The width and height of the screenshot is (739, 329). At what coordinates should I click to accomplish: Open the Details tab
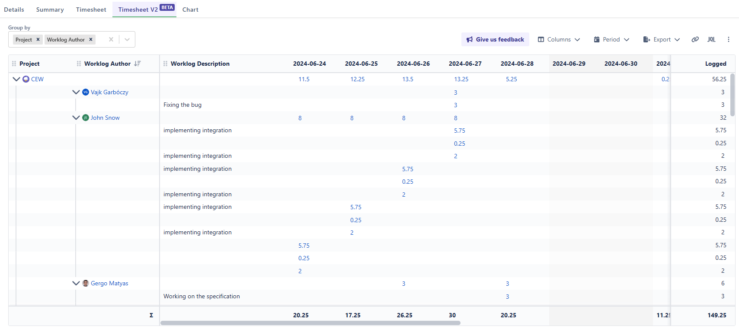point(14,10)
